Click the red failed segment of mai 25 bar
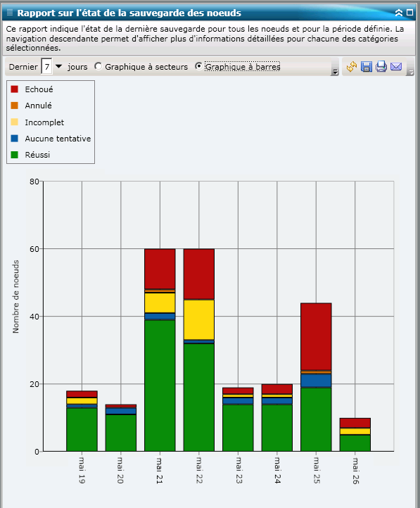This screenshot has height=508, width=420. (x=316, y=336)
